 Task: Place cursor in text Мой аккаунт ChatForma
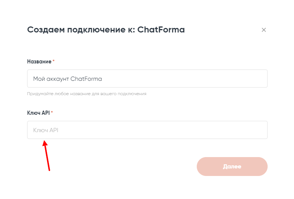click(68, 79)
